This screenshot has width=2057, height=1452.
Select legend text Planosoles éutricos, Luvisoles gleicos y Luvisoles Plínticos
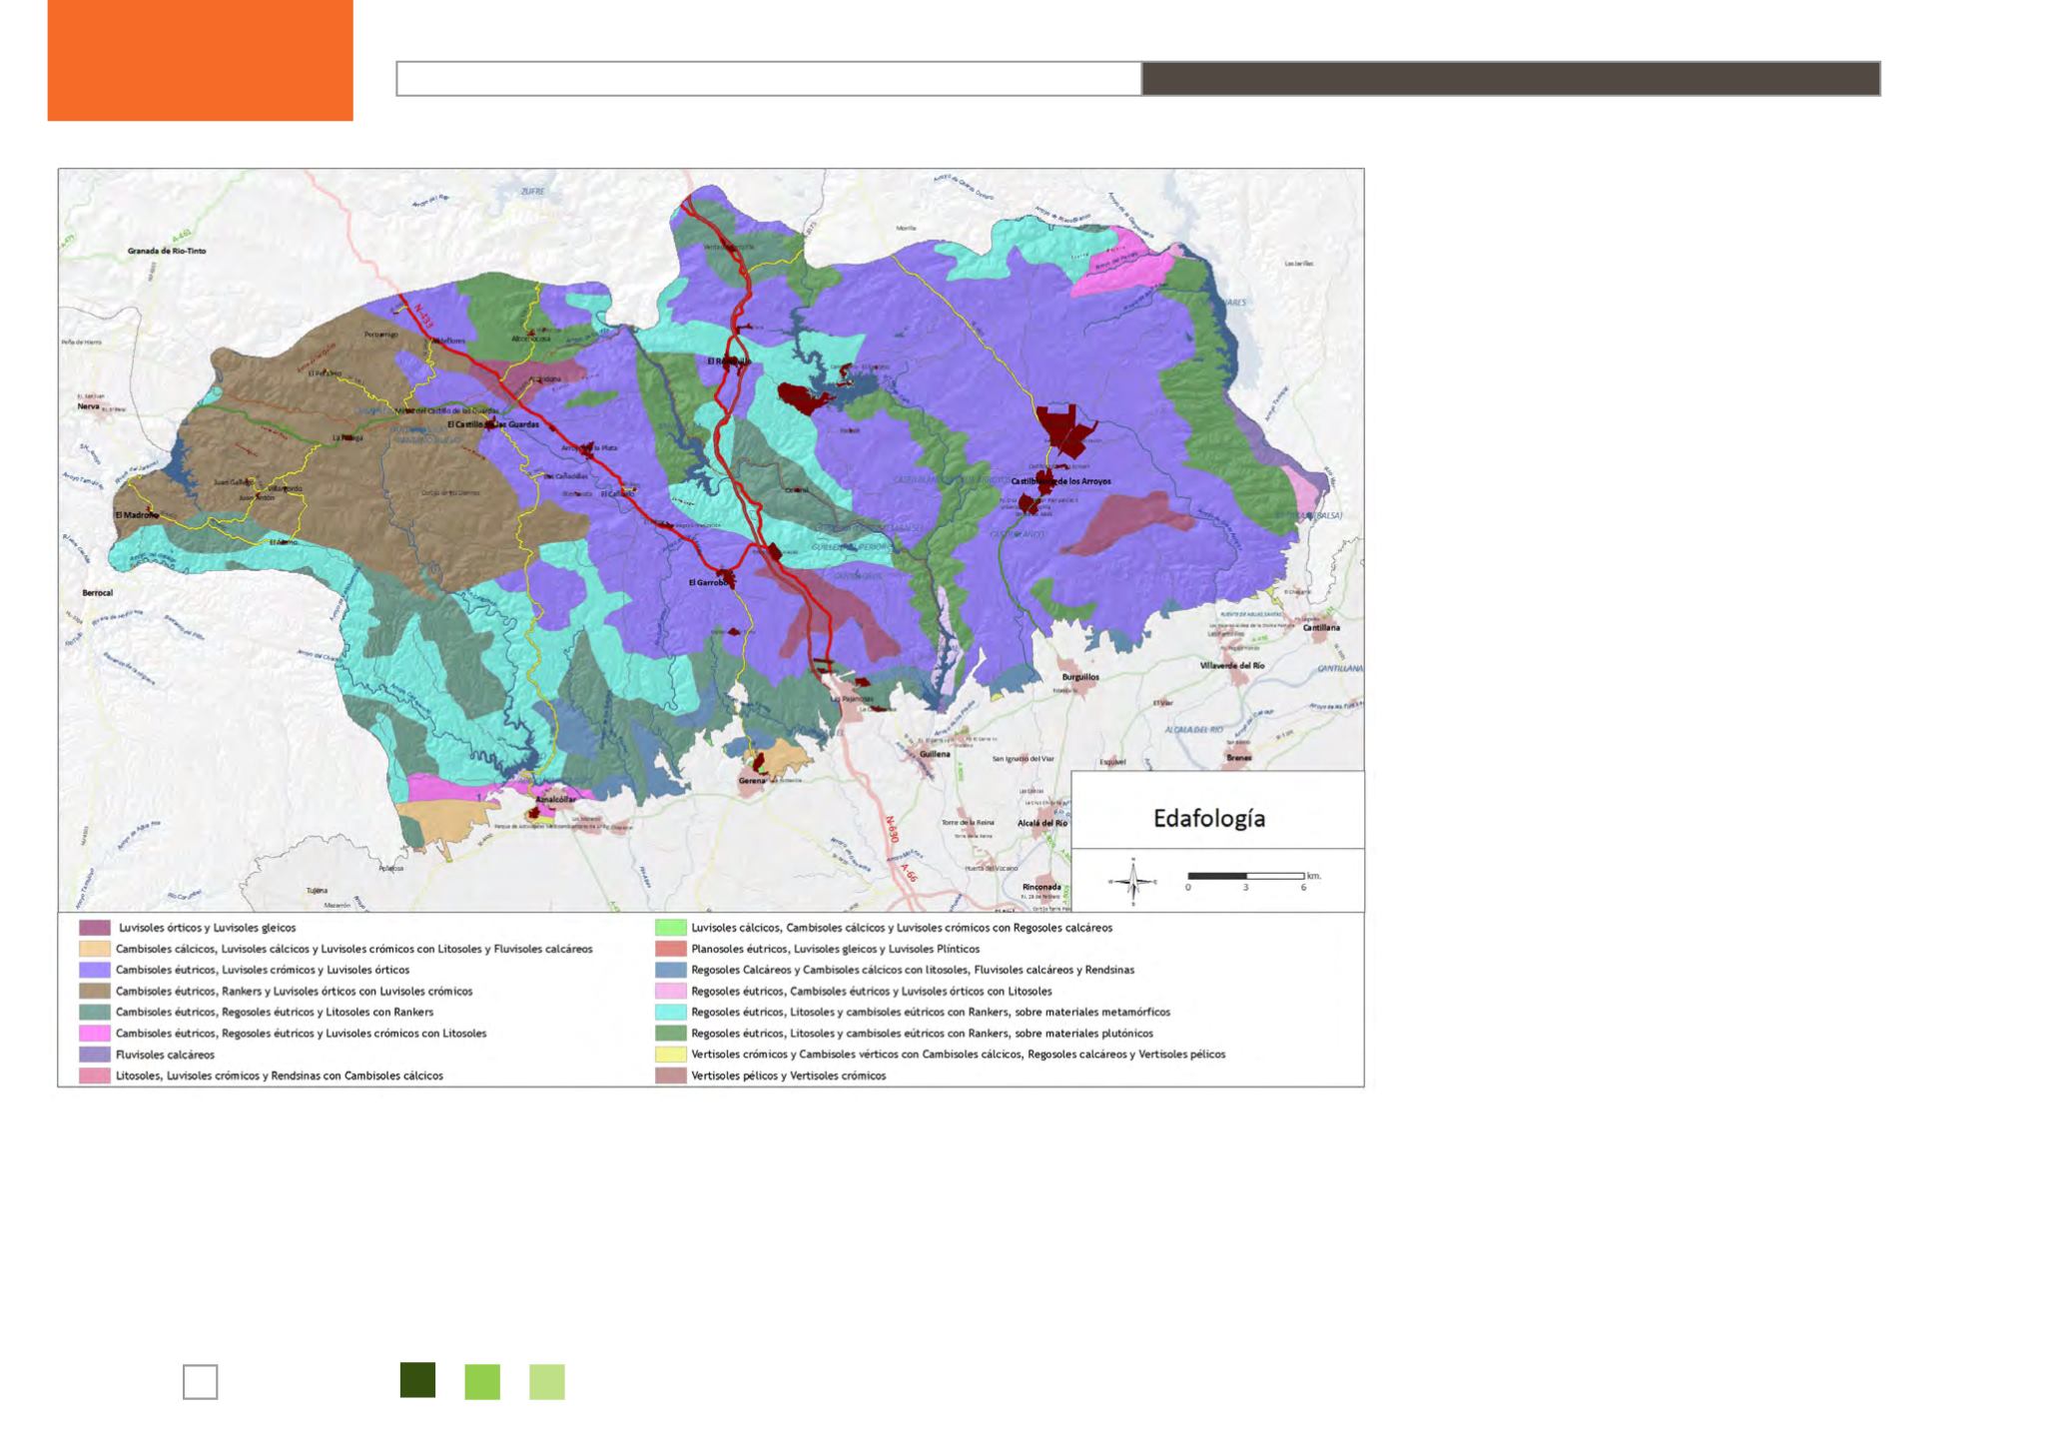[835, 949]
